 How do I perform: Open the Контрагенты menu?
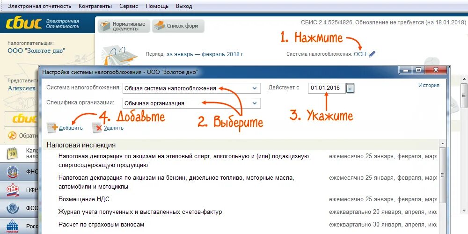coord(95,6)
